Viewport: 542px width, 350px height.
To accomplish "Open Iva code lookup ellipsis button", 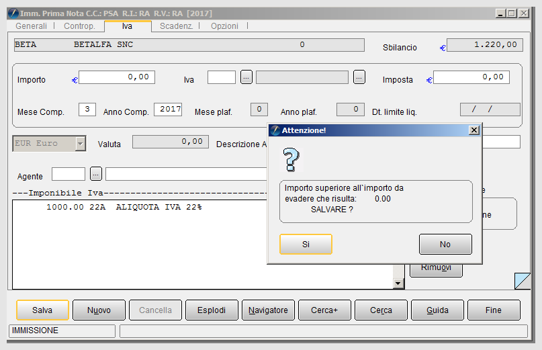I will click(x=246, y=77).
